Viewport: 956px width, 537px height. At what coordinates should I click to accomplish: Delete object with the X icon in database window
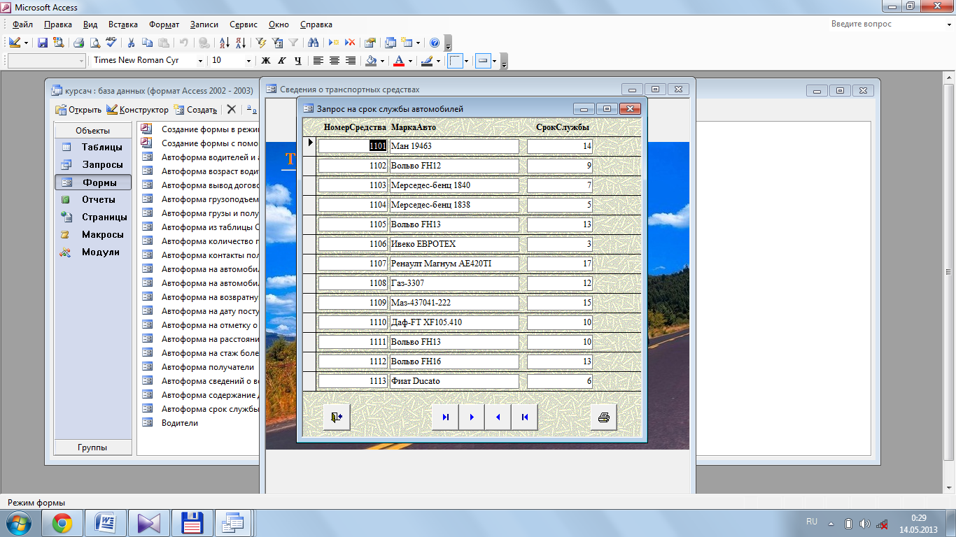click(232, 110)
